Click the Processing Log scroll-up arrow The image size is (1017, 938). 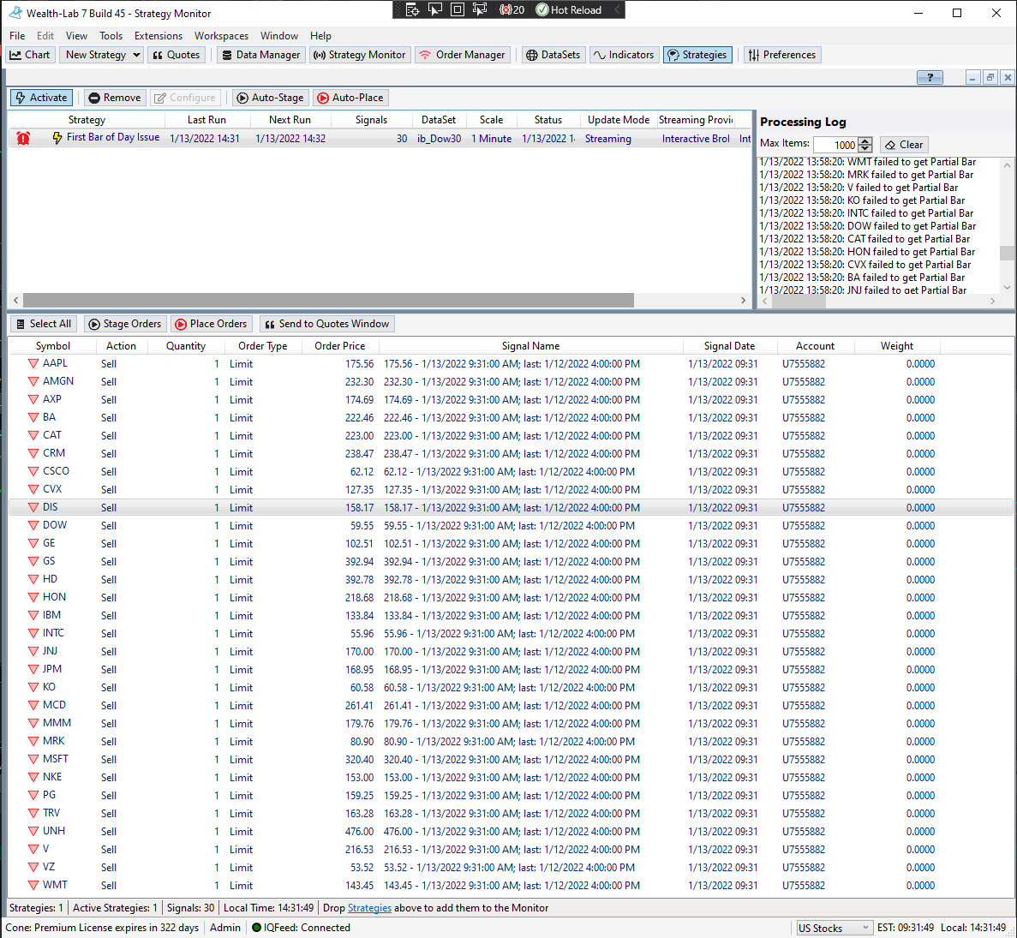tap(1008, 164)
